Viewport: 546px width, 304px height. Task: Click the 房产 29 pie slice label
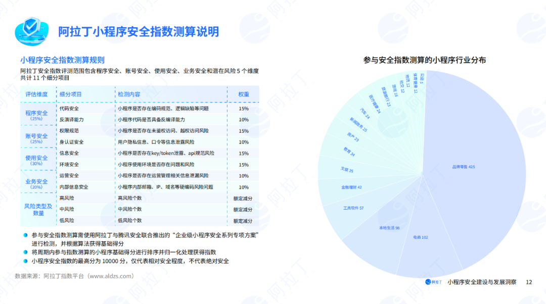pos(353,137)
